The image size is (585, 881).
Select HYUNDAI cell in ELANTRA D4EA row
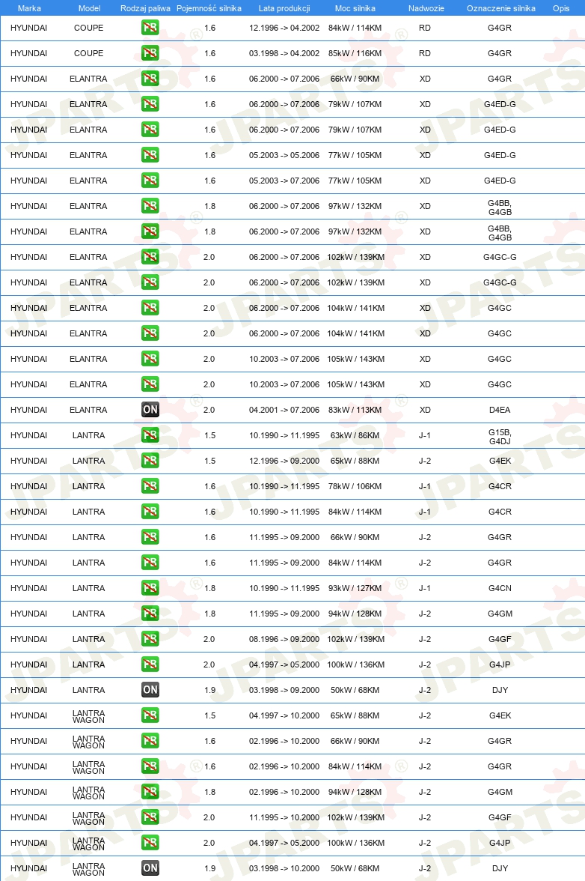[28, 411]
